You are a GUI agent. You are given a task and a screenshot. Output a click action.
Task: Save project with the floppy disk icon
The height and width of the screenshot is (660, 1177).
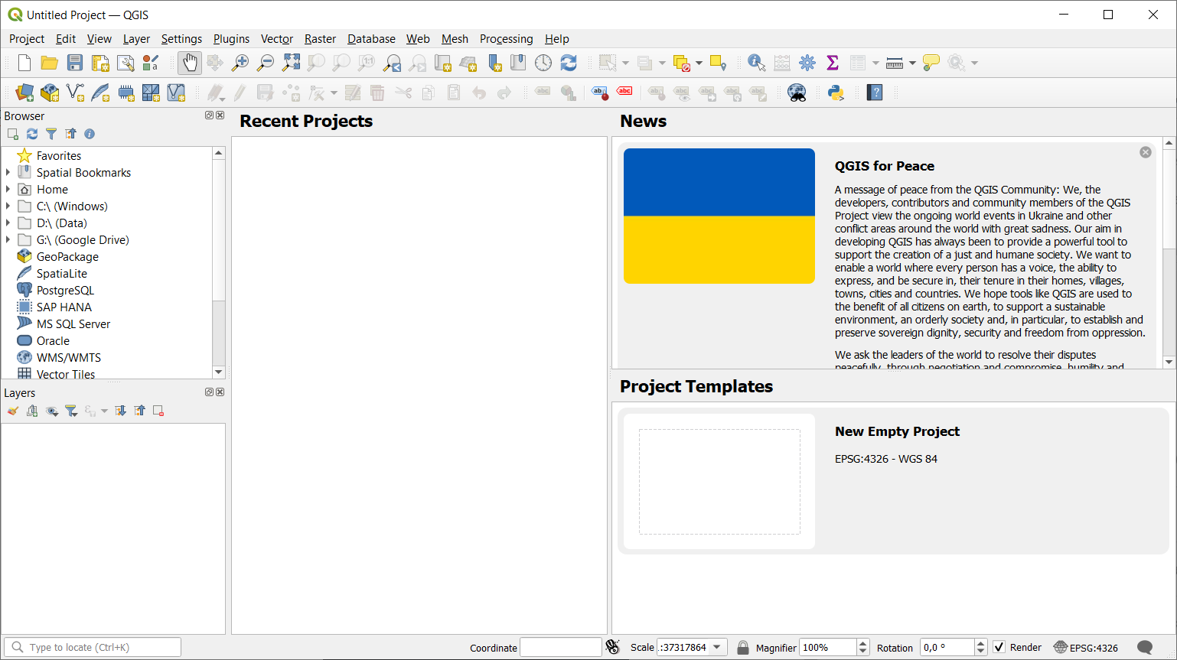(74, 63)
